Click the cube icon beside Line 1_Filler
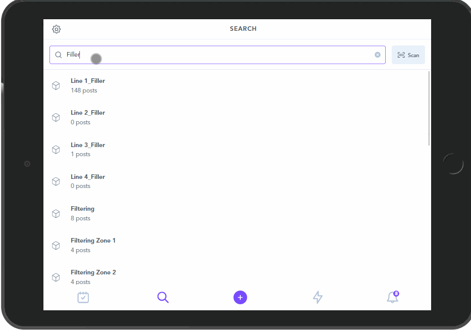 (x=56, y=86)
